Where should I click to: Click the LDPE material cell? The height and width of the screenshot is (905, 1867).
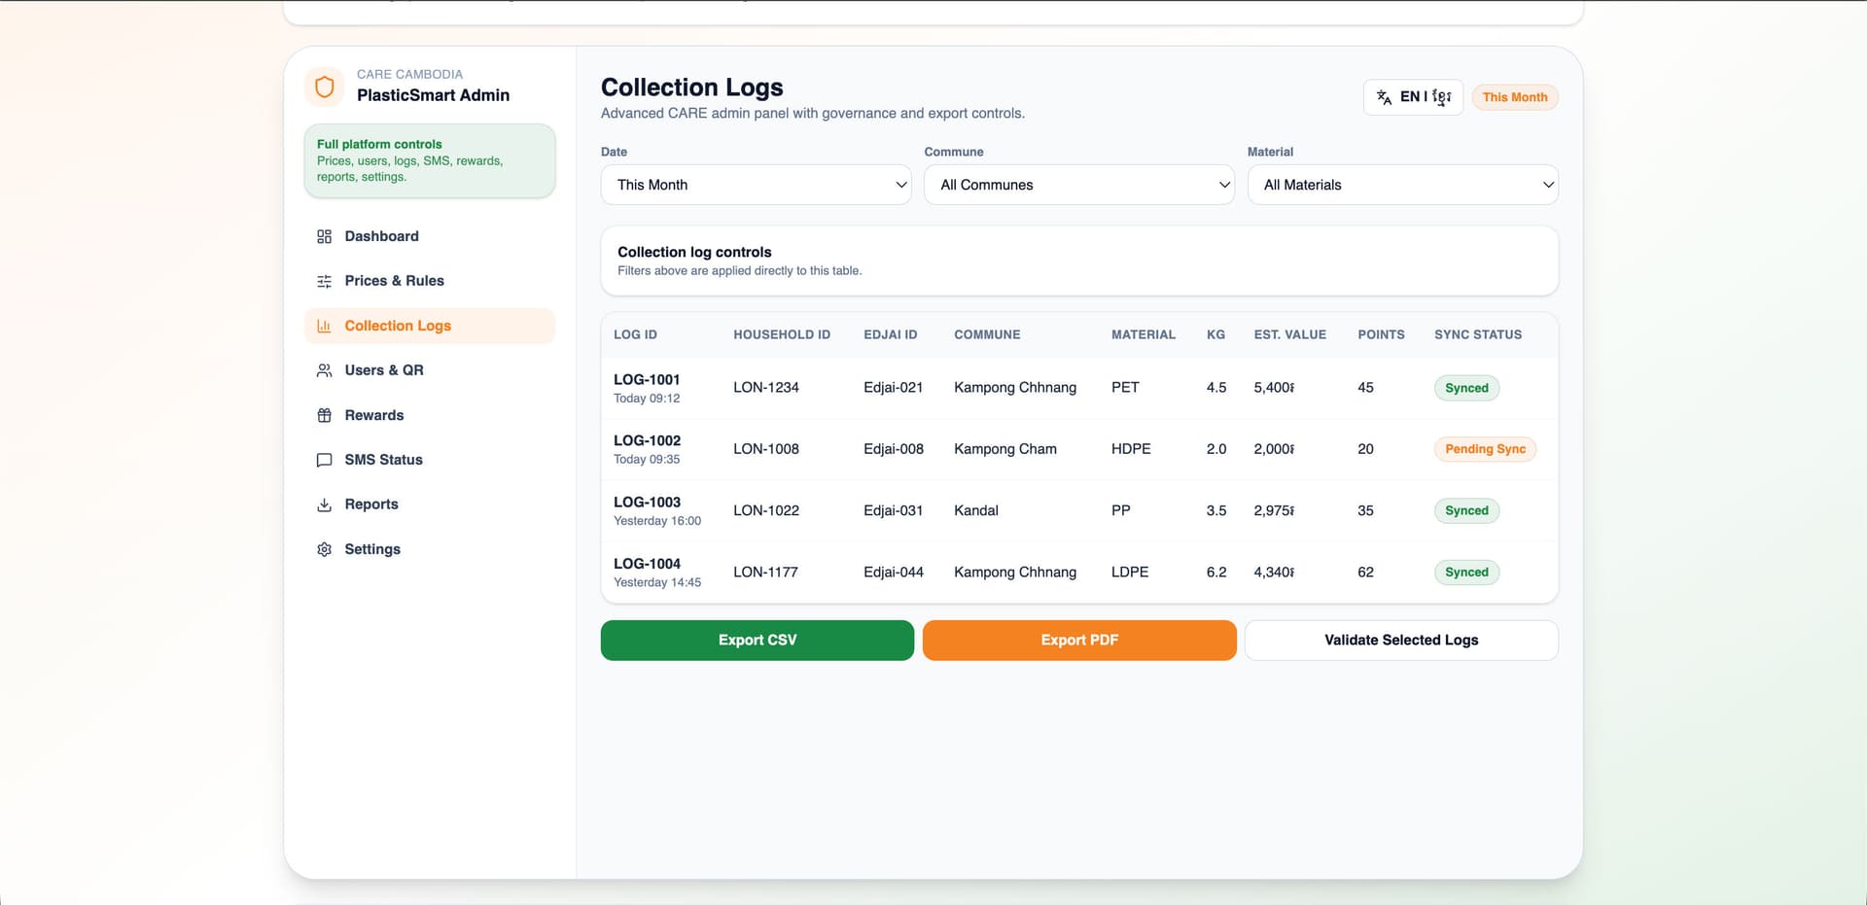click(x=1130, y=573)
